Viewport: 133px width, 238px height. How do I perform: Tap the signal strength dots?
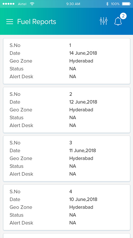(9, 4)
